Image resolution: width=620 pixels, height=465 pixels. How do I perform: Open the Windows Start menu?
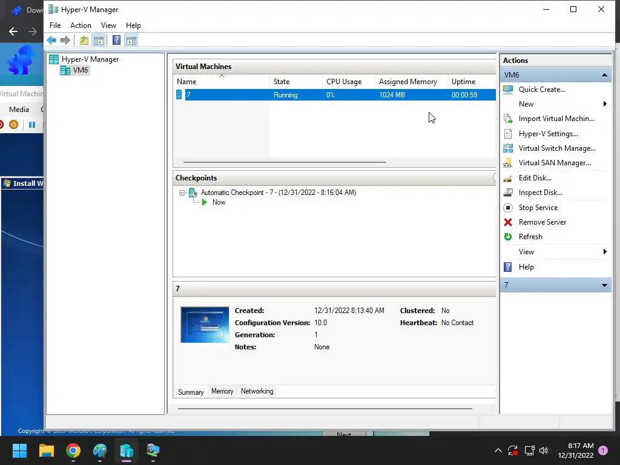(19, 450)
